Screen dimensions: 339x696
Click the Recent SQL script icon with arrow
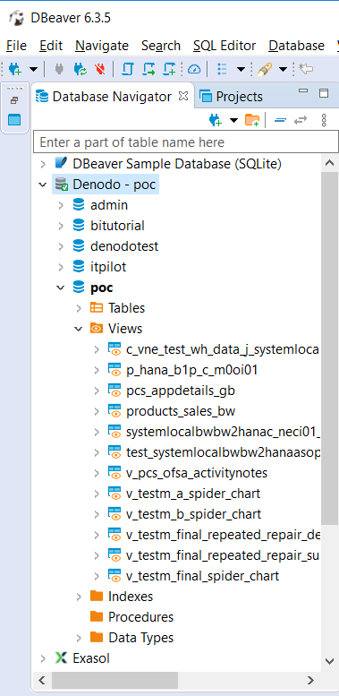(148, 69)
